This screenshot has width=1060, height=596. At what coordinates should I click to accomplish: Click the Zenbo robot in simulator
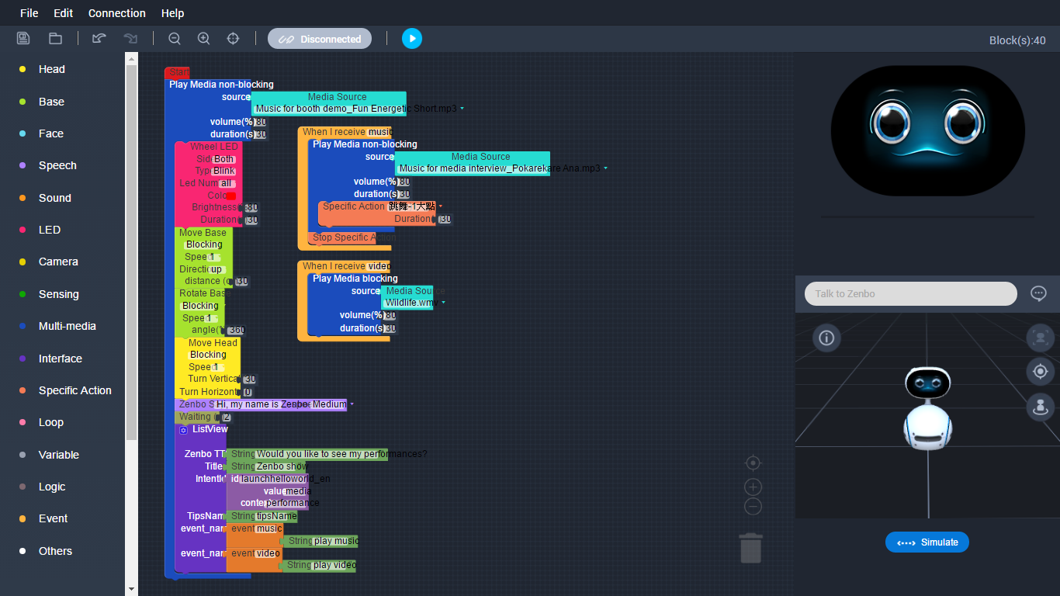point(927,408)
